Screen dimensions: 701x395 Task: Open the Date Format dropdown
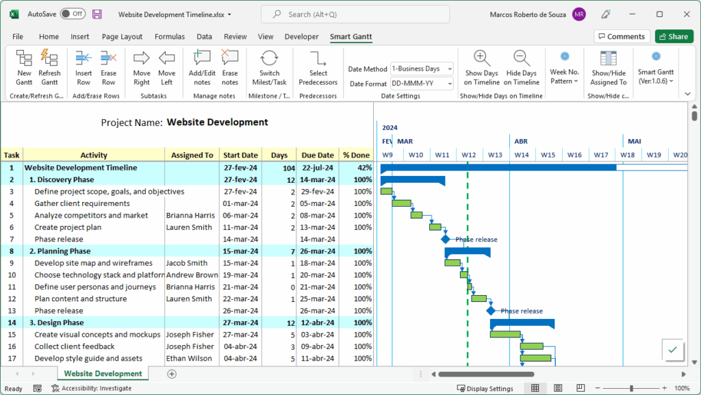tap(422, 84)
